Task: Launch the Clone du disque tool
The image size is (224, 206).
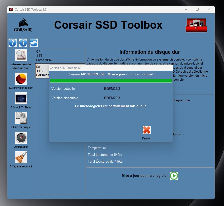Action: tap(21, 118)
